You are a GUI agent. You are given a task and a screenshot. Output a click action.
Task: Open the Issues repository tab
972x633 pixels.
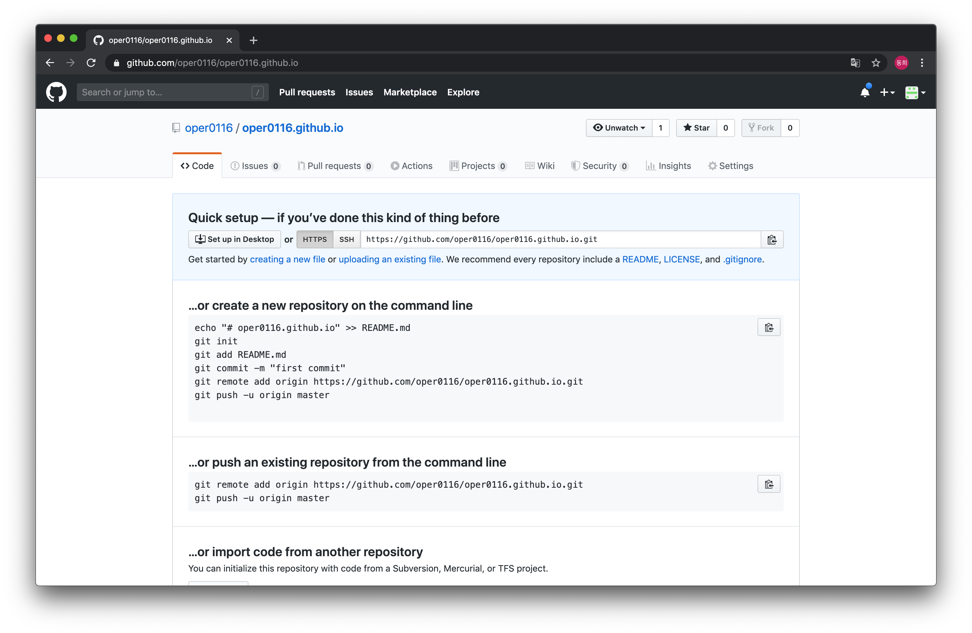click(255, 166)
